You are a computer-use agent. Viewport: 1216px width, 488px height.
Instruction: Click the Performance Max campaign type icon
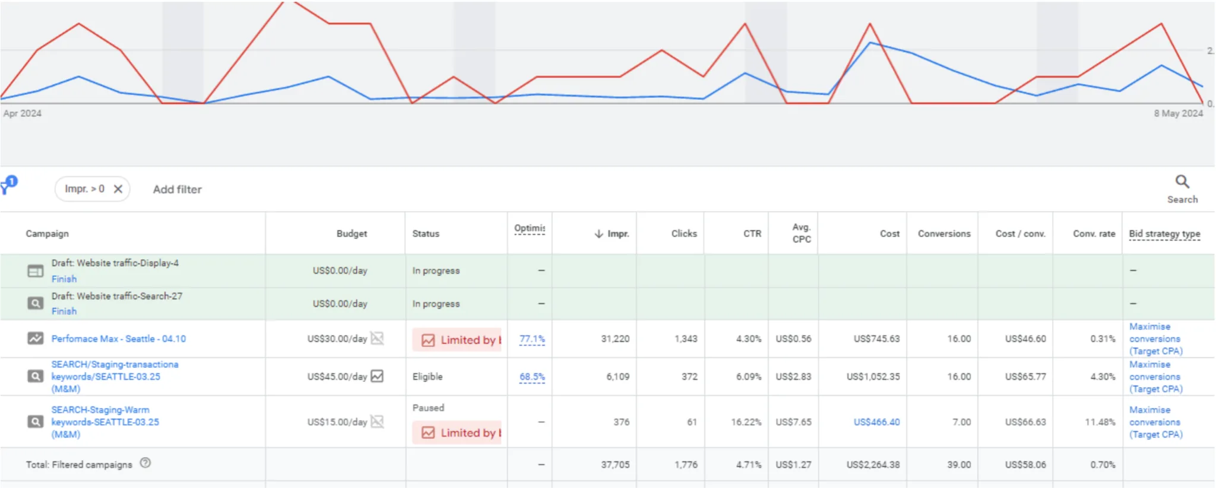pos(36,339)
